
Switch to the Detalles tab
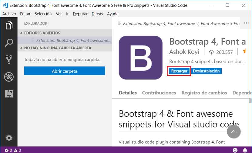click(128, 93)
